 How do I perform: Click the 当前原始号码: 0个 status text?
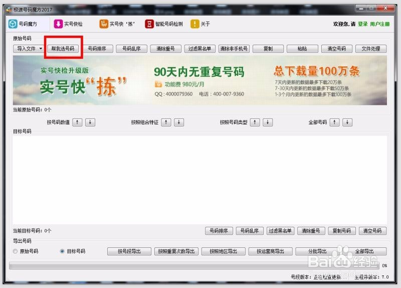32,109
